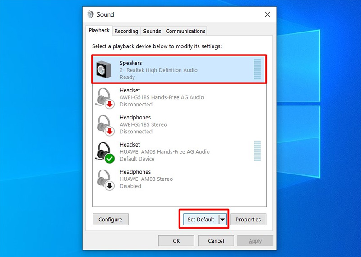Click the Configure button
The height and width of the screenshot is (257, 361).
pyautogui.click(x=111, y=220)
